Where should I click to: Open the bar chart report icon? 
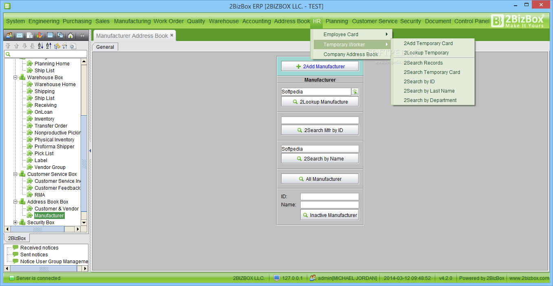(40, 35)
